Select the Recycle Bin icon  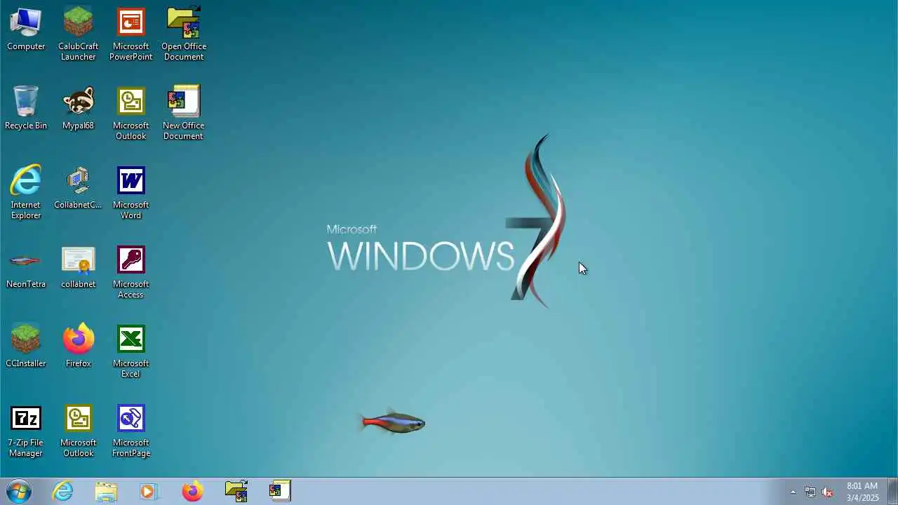26,108
